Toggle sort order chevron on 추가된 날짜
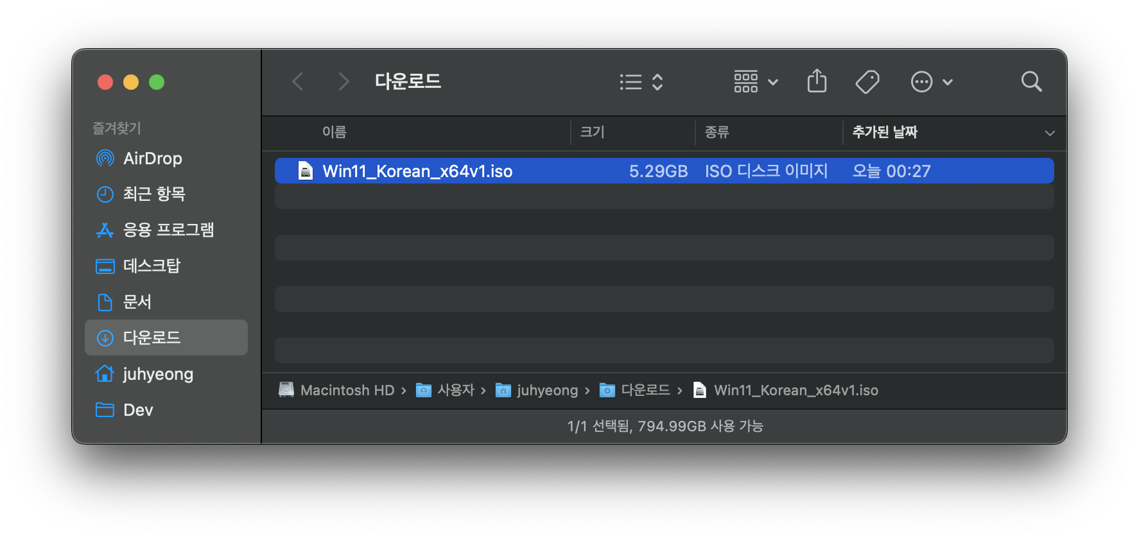 click(x=1050, y=133)
